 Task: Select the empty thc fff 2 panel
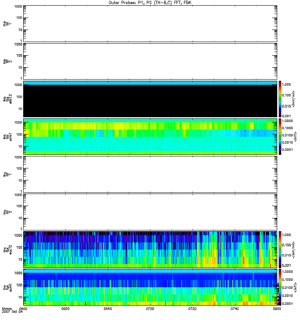[150, 212]
